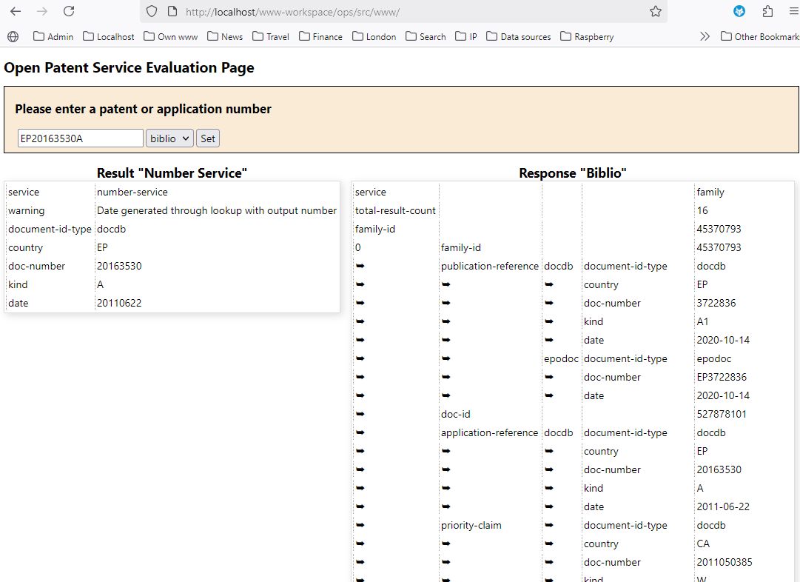Open the browser hamburger menu
The width and height of the screenshot is (800, 582).
(792, 11)
